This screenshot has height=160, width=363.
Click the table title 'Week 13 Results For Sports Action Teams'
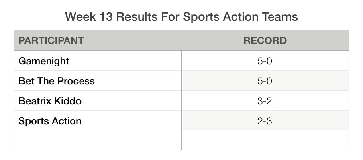pyautogui.click(x=181, y=17)
